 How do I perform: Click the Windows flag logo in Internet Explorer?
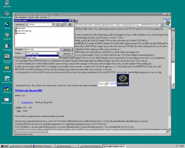[167, 23]
